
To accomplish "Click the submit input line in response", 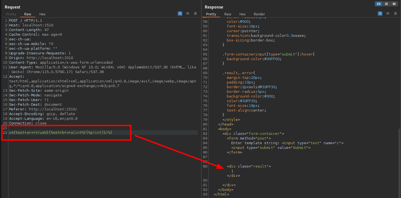I will pyautogui.click(x=271, y=147).
